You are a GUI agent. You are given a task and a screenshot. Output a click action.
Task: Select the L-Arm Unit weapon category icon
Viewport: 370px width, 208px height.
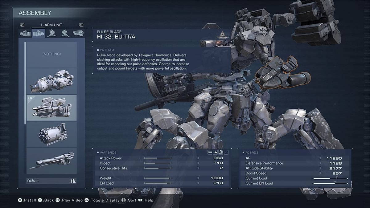click(x=38, y=34)
